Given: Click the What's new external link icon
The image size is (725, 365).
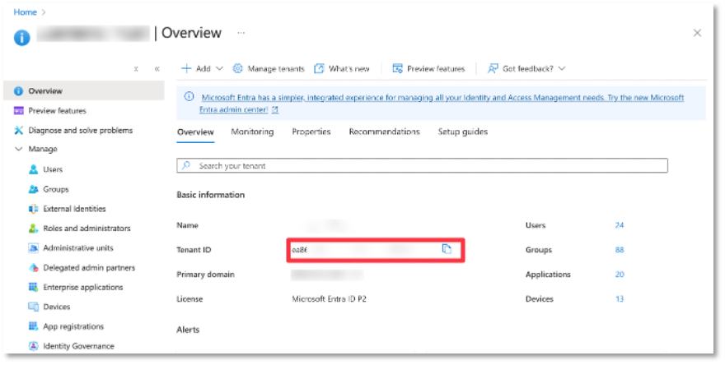Looking at the screenshot, I should point(319,69).
